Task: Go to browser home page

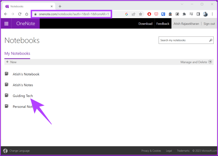Action: tap(27, 14)
